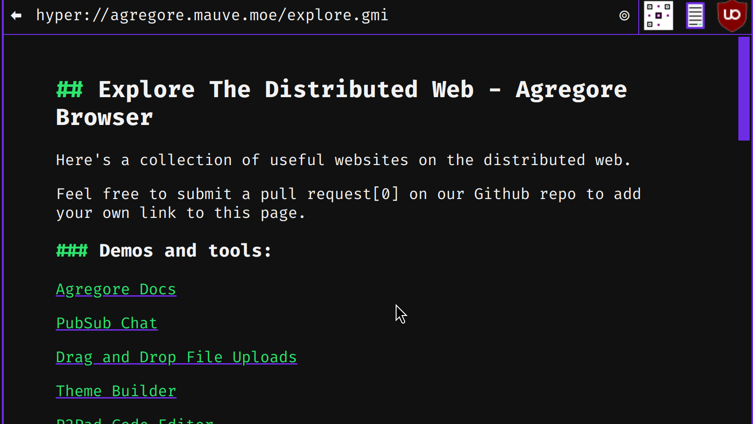Click the Demos and tools heading
Image resolution: width=753 pixels, height=424 pixels.
point(164,250)
